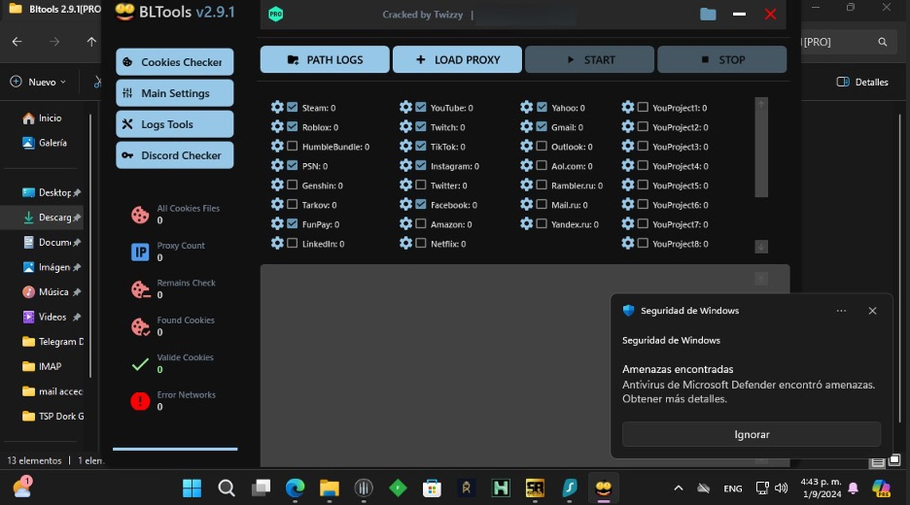
Task: Open the Yahoo gear settings icon
Action: pos(527,107)
